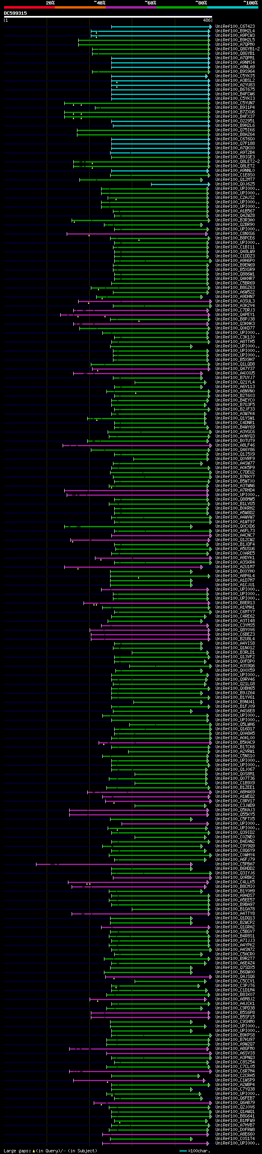This screenshot has height=1154, width=262.
Task: Click hit label UniRef100_Q8GYB1-2
Action: coord(237,49)
